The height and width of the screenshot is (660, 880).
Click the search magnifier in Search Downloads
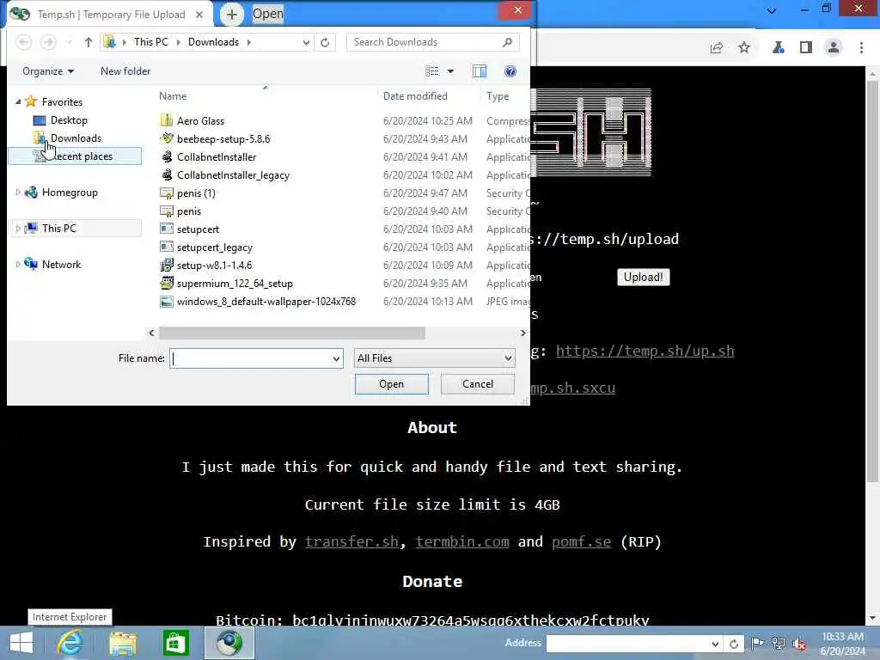(x=507, y=42)
